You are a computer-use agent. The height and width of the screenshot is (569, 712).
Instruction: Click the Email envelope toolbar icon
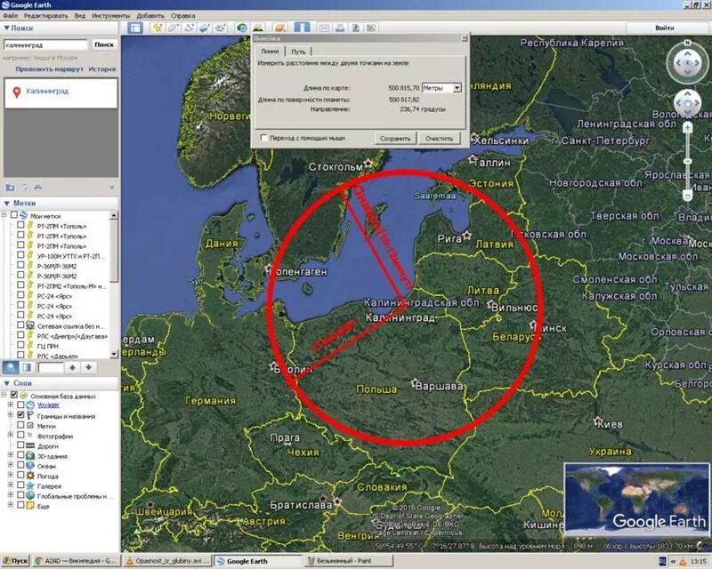324,28
